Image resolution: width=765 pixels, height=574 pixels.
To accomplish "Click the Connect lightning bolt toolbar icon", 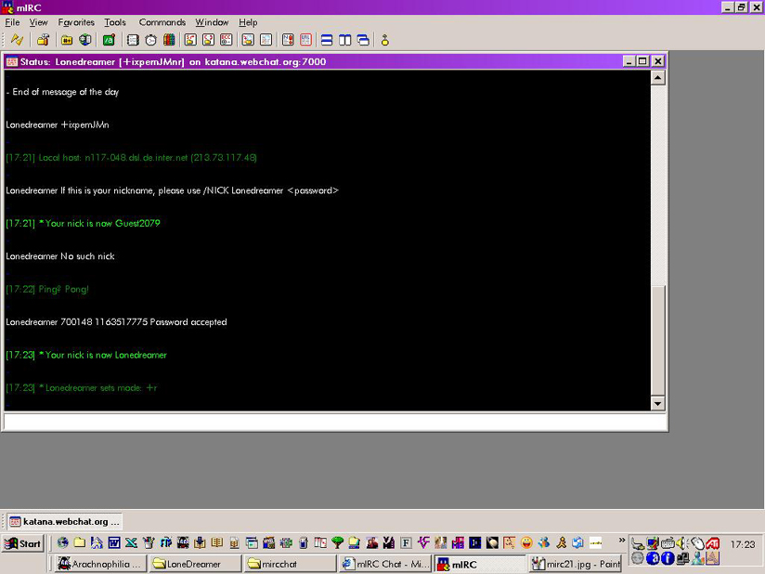I will point(17,40).
